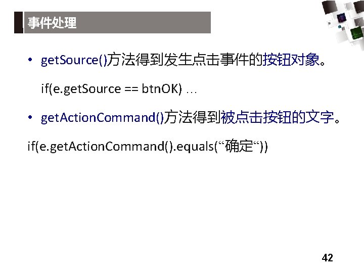364x273 pixels.
Task: Click the text 方法得到 in second bullet
Action: (192, 117)
